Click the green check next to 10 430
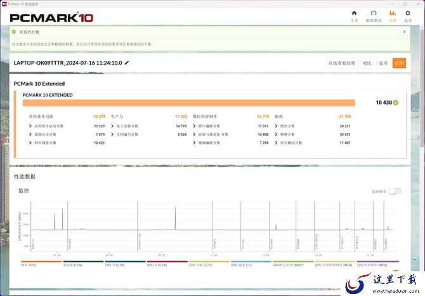Screen dimensions: 425x296 [396, 103]
